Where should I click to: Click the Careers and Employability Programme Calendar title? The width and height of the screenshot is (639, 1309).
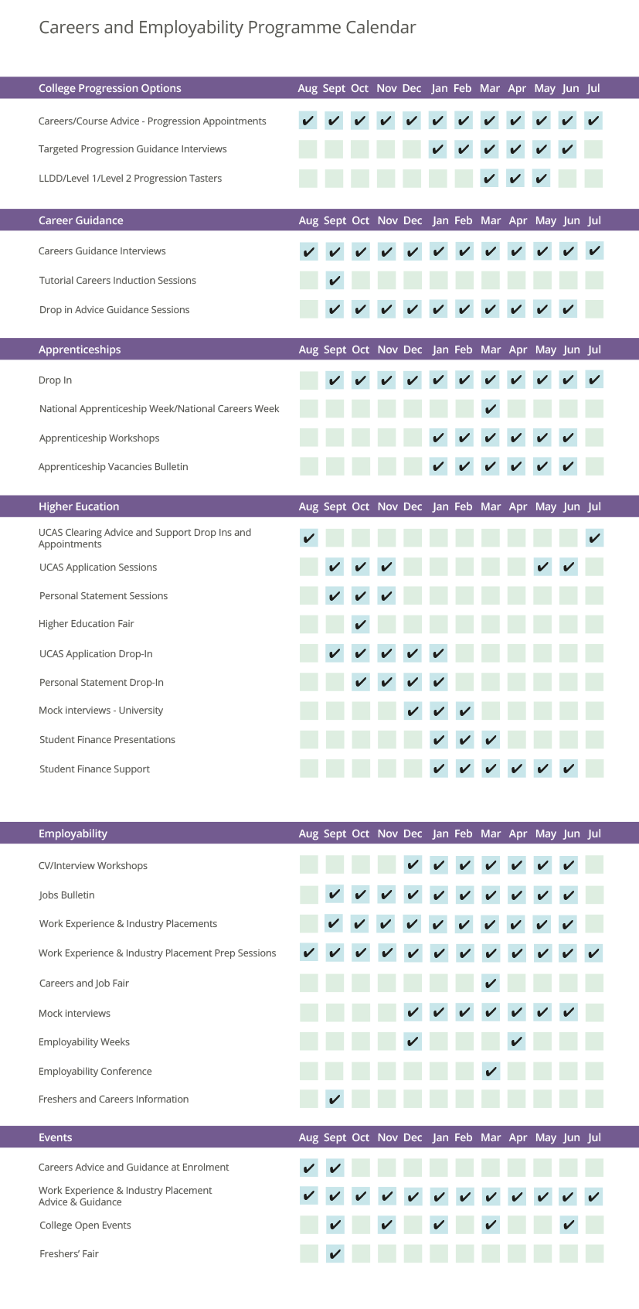[x=227, y=28]
